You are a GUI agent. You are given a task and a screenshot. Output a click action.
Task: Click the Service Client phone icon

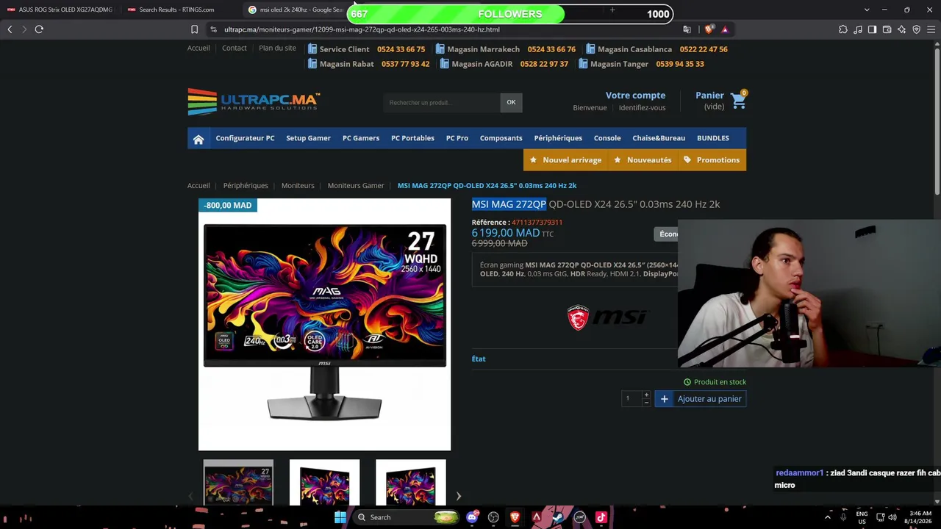[312, 49]
